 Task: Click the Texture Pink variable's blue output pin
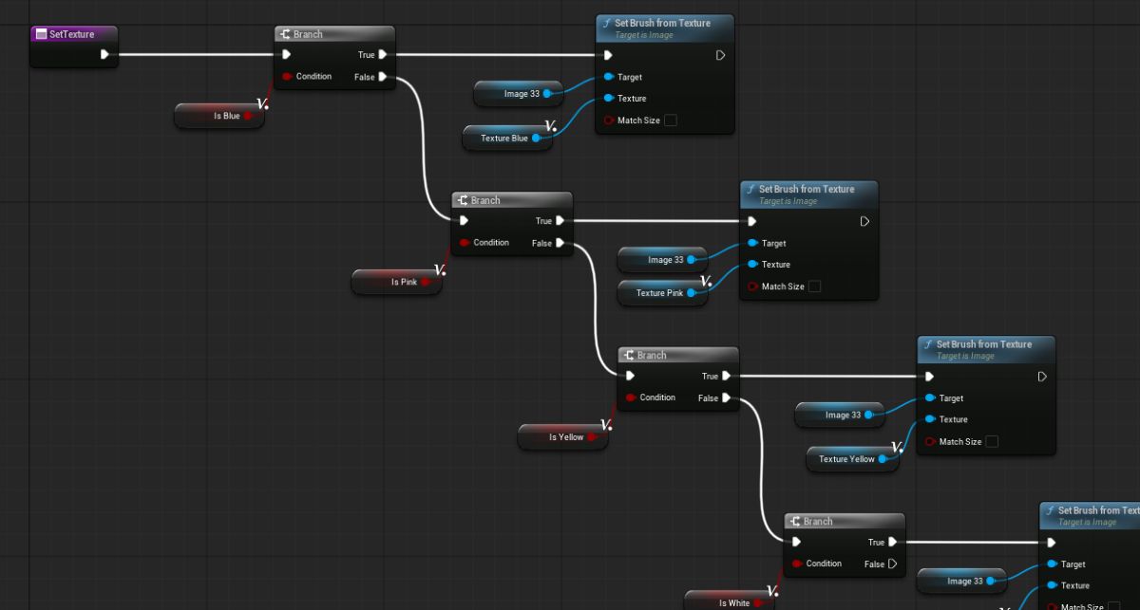691,293
